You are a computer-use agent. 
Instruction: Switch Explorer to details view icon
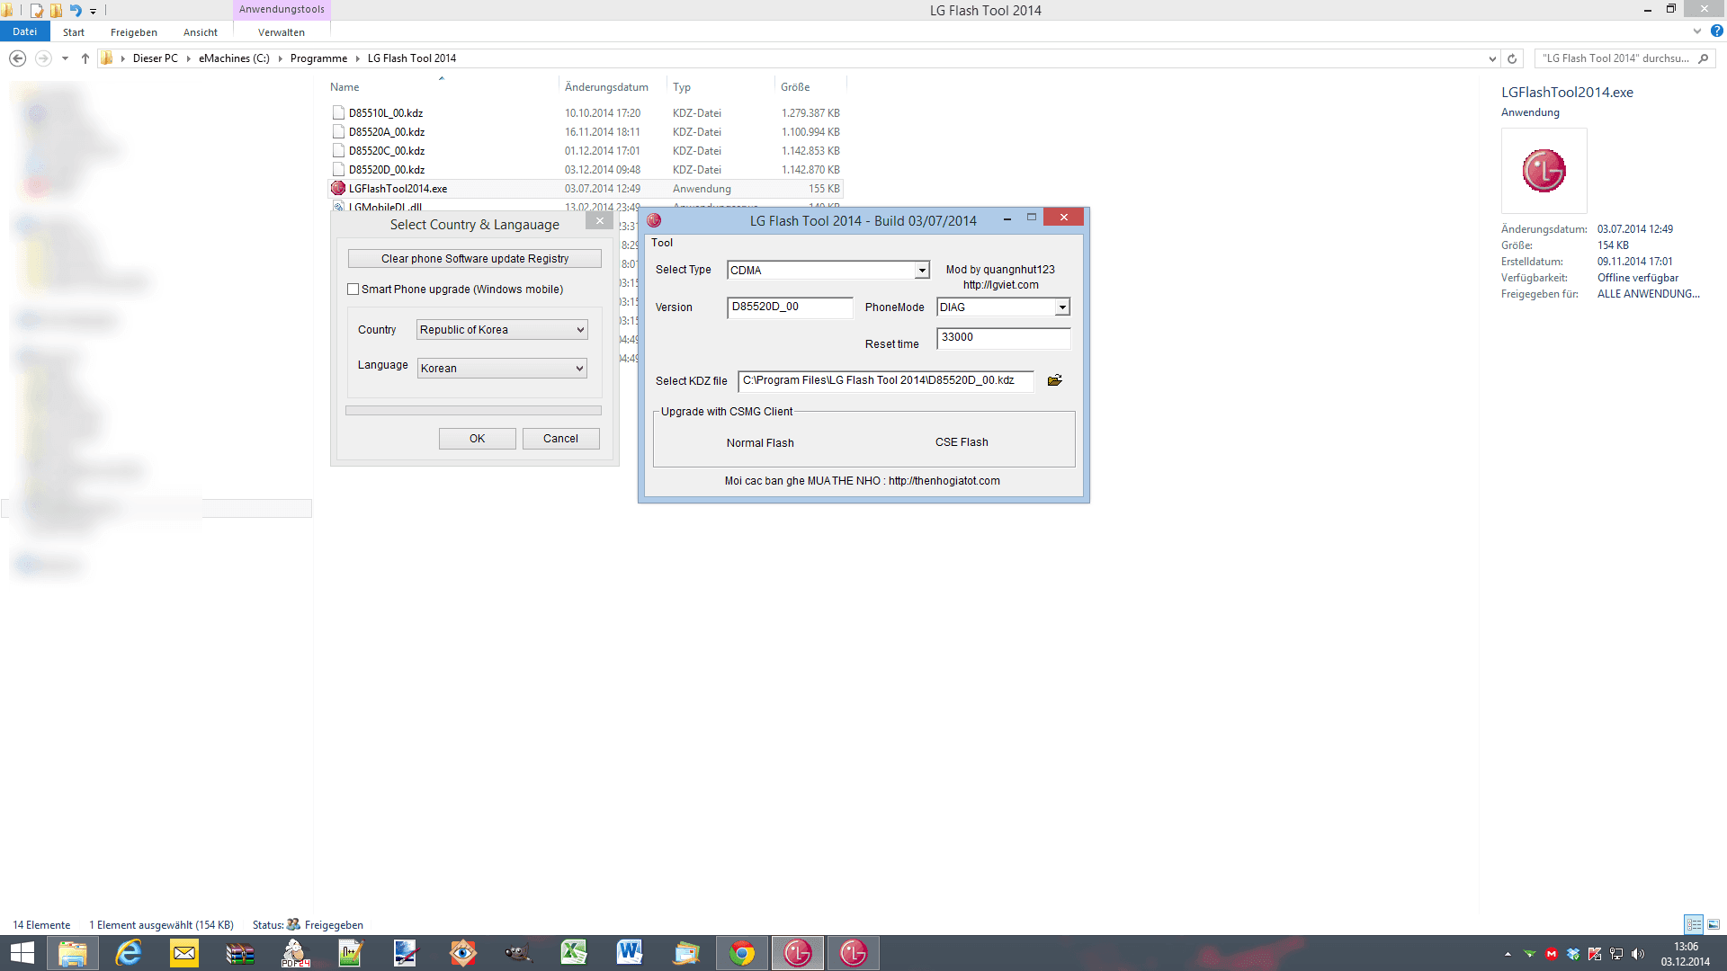click(1694, 924)
